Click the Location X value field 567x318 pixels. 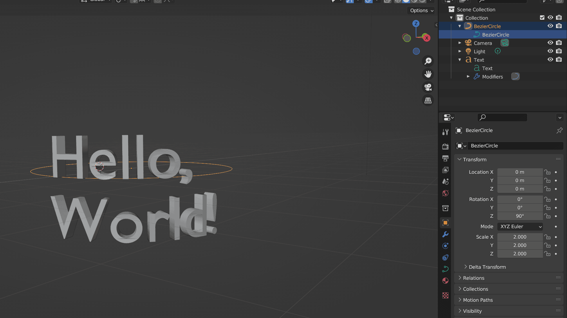520,172
